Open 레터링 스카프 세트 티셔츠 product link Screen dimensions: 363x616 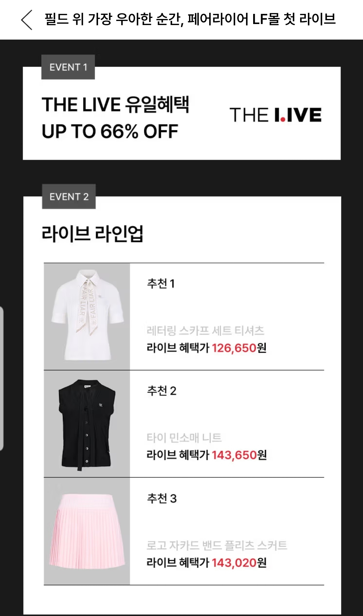click(x=205, y=330)
